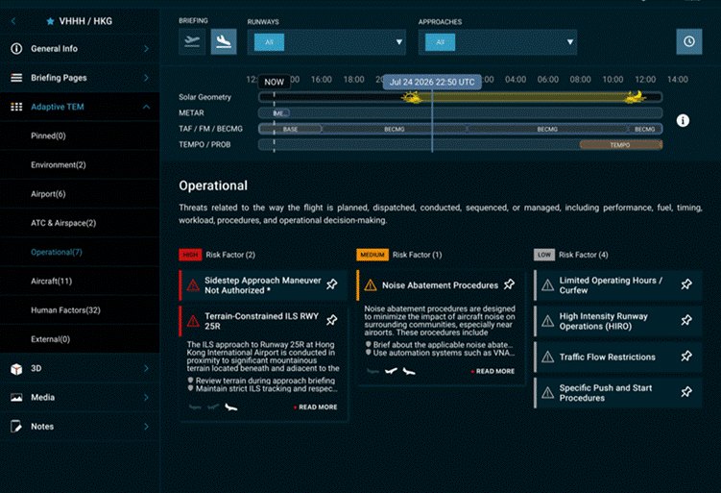
Task: Click the Adaptive TEM grid icon
Action: point(16,107)
